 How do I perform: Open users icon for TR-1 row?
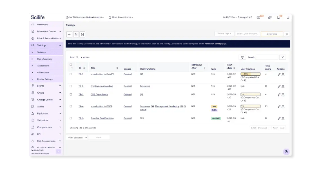click(x=283, y=75)
